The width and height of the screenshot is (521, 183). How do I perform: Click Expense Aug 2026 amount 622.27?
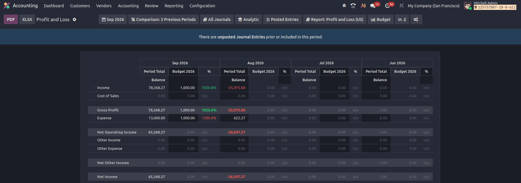(x=239, y=118)
